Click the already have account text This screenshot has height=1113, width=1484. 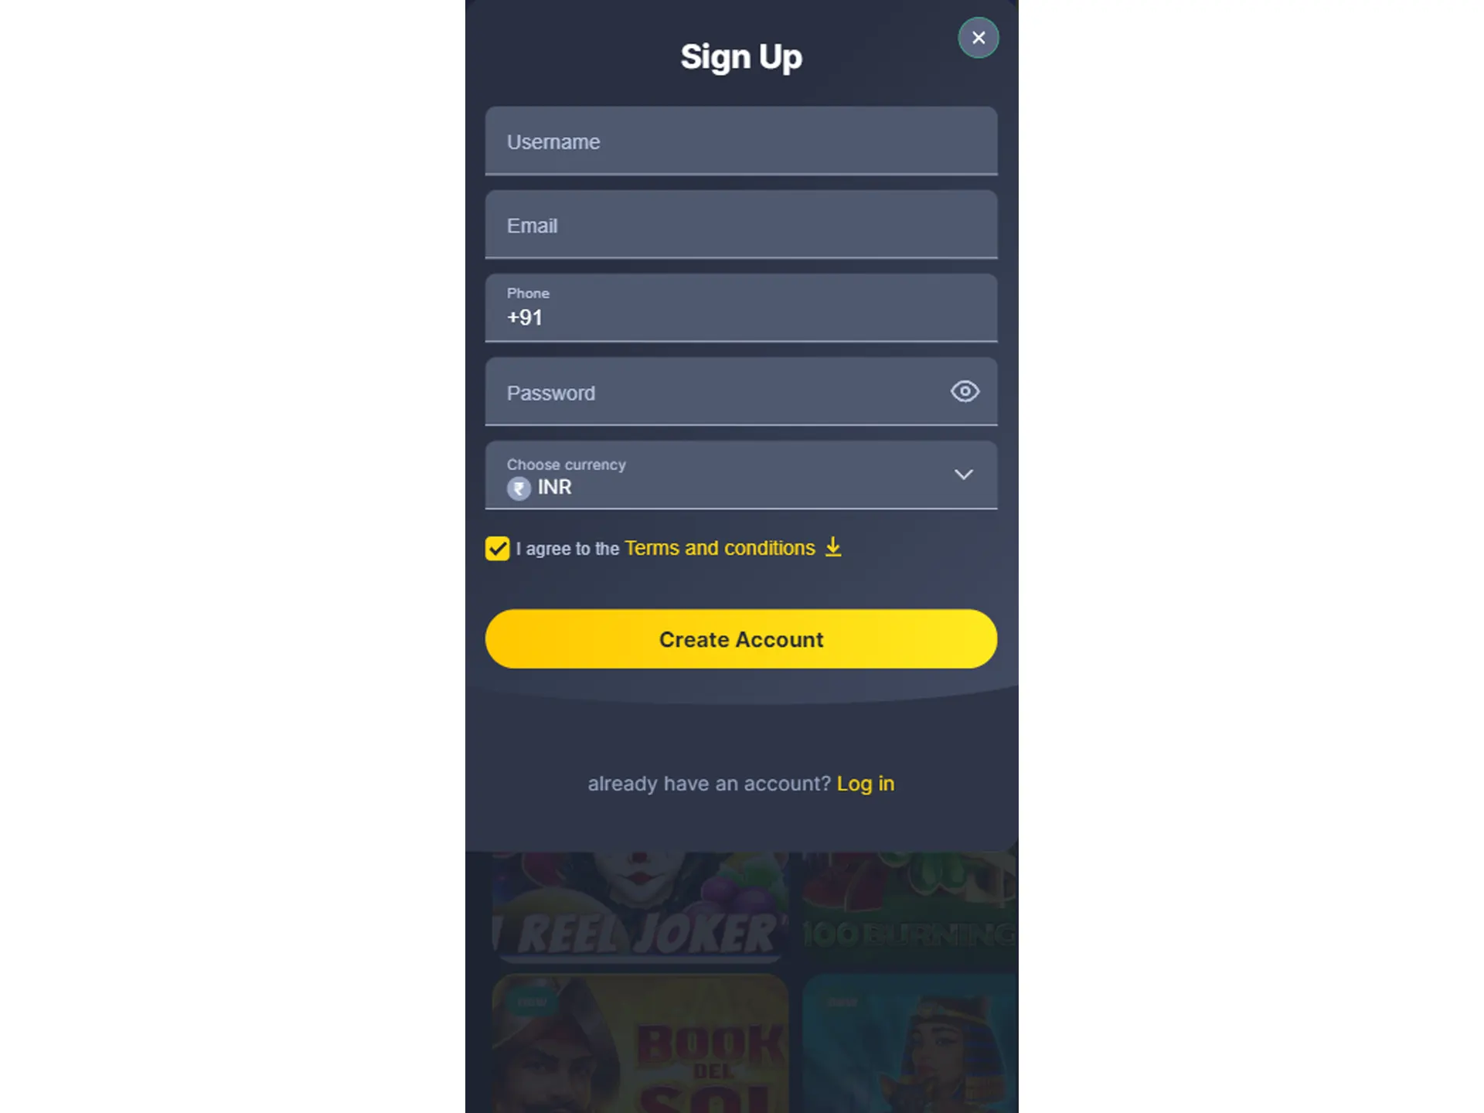click(x=710, y=783)
